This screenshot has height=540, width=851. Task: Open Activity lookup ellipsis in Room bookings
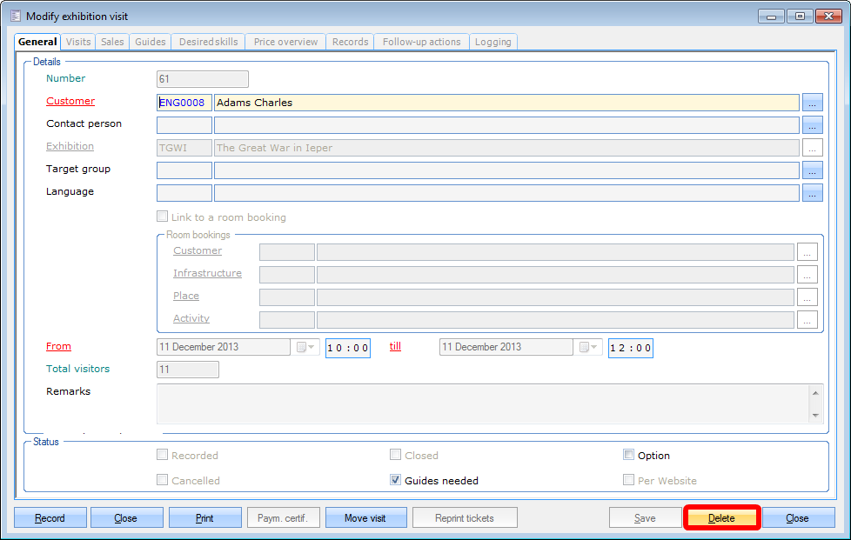[807, 320]
